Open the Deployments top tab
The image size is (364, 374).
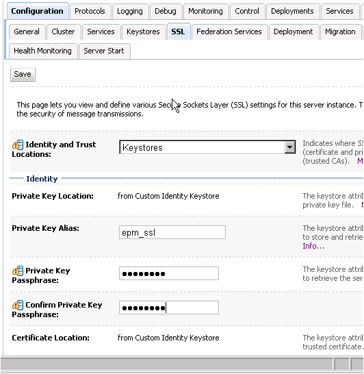pyautogui.click(x=293, y=11)
